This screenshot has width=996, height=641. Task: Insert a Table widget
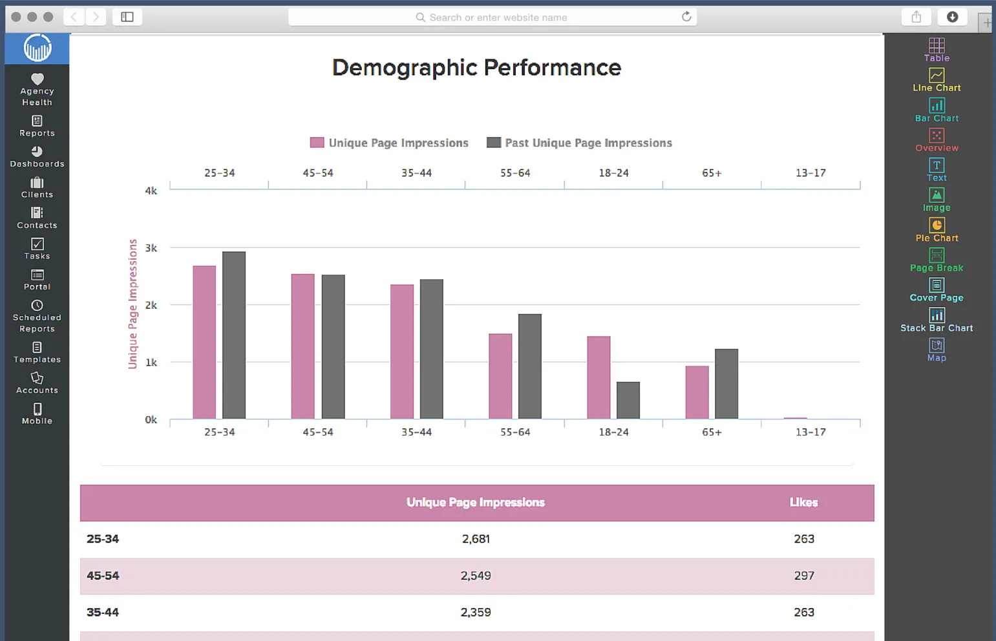(x=937, y=50)
